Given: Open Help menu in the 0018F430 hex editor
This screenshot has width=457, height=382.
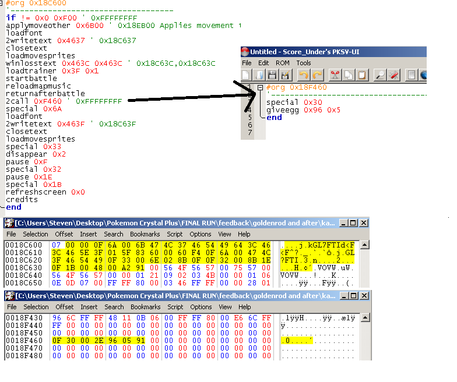Looking at the screenshot, I should click(244, 307).
